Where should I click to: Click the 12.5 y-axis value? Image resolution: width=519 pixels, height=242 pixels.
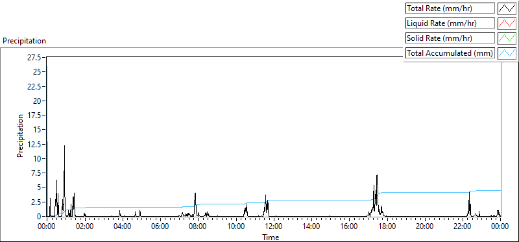point(34,144)
